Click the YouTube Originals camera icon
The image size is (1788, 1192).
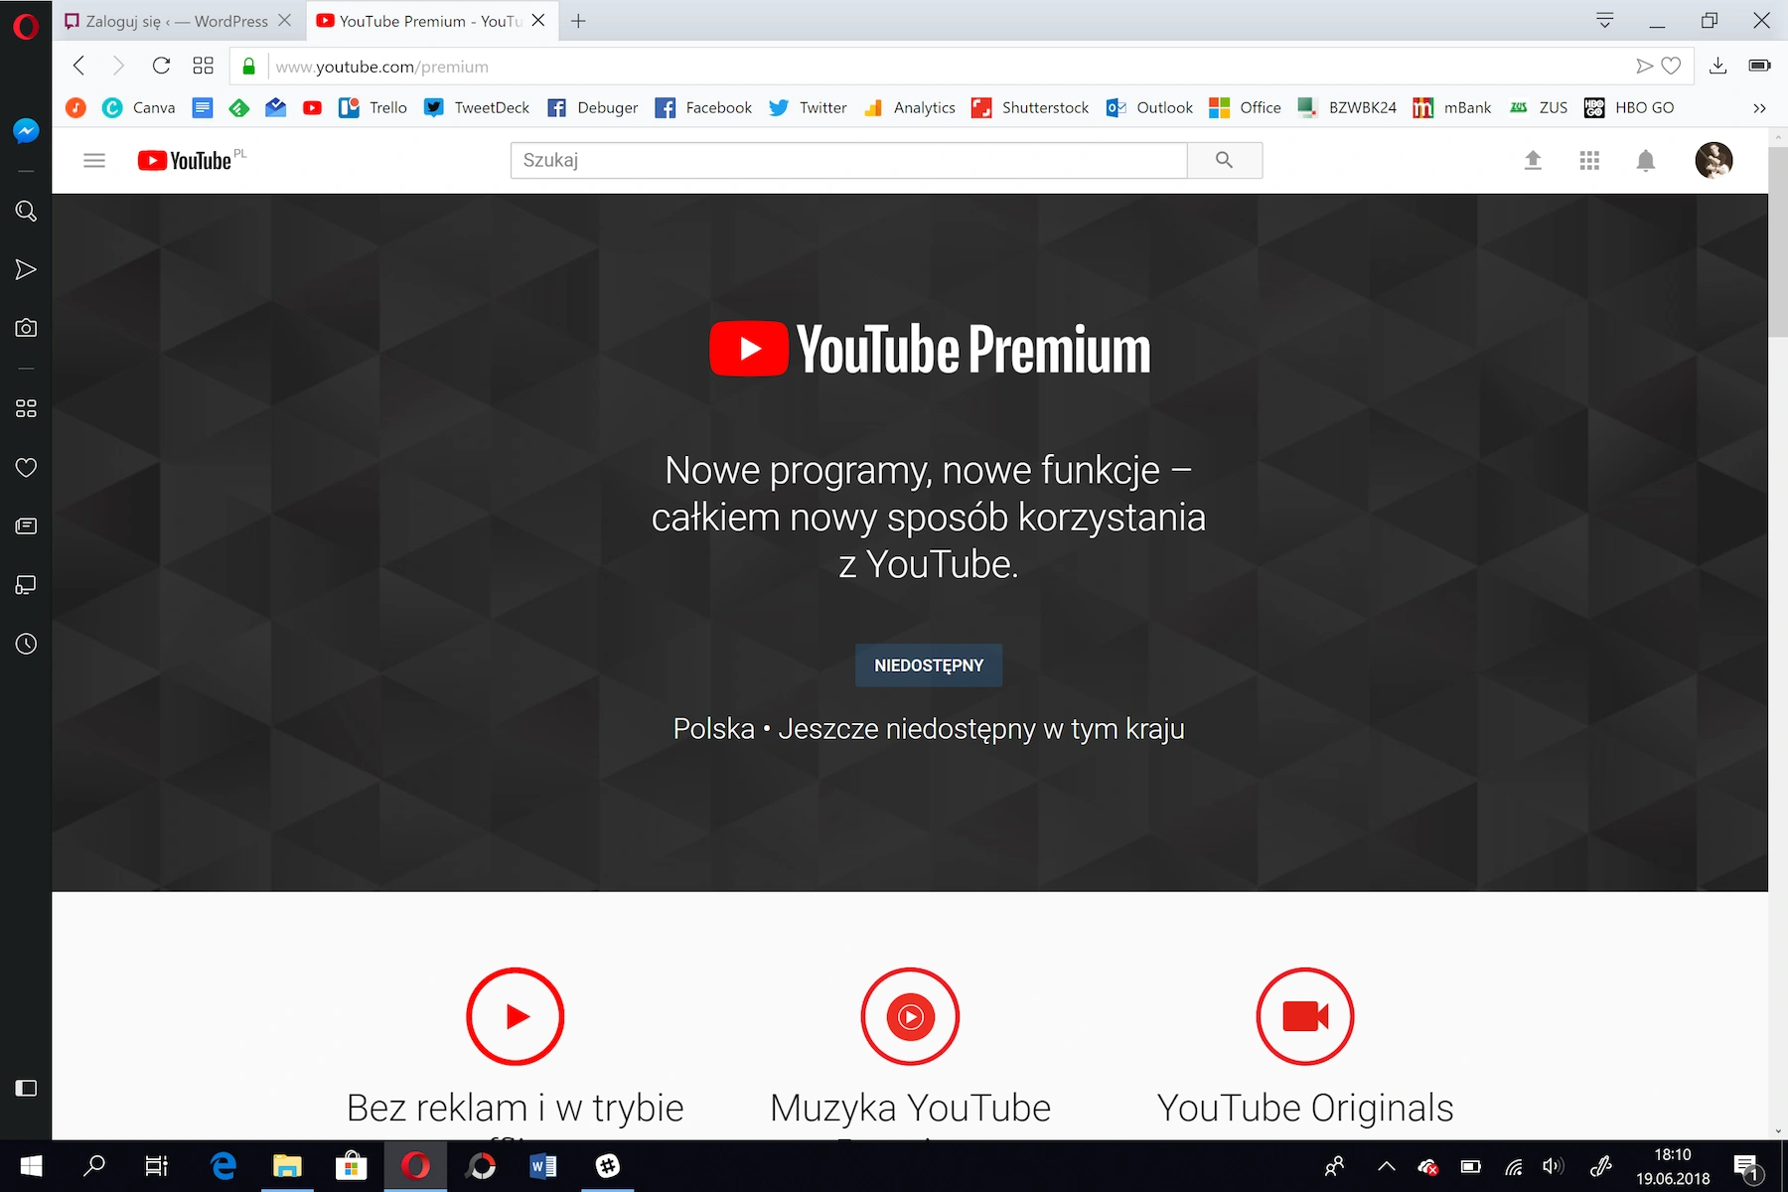click(x=1305, y=1016)
